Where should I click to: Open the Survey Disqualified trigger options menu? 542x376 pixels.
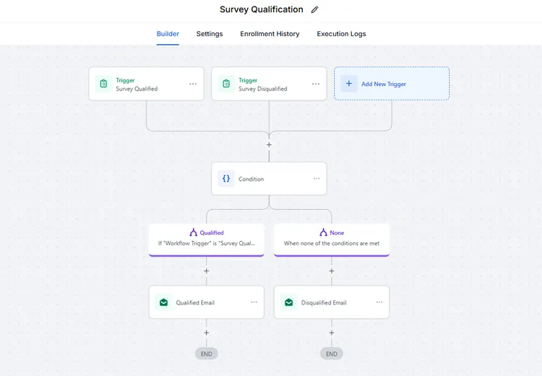tap(316, 84)
